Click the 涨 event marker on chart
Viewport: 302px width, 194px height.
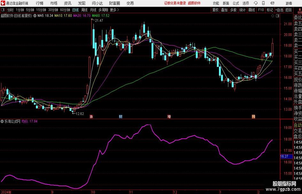91,117
